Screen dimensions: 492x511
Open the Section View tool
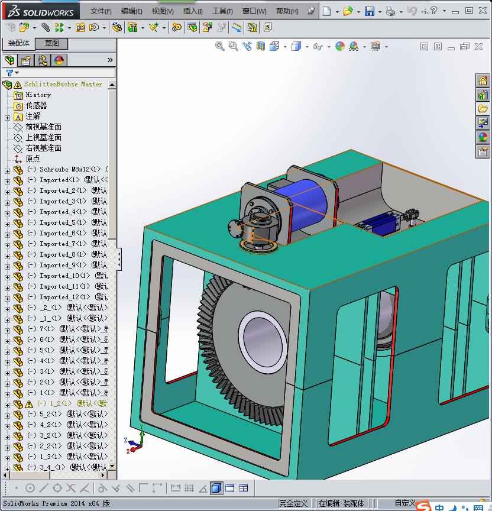coord(261,46)
